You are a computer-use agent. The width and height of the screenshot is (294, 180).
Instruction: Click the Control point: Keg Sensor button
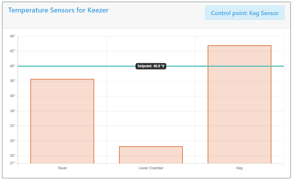[245, 13]
